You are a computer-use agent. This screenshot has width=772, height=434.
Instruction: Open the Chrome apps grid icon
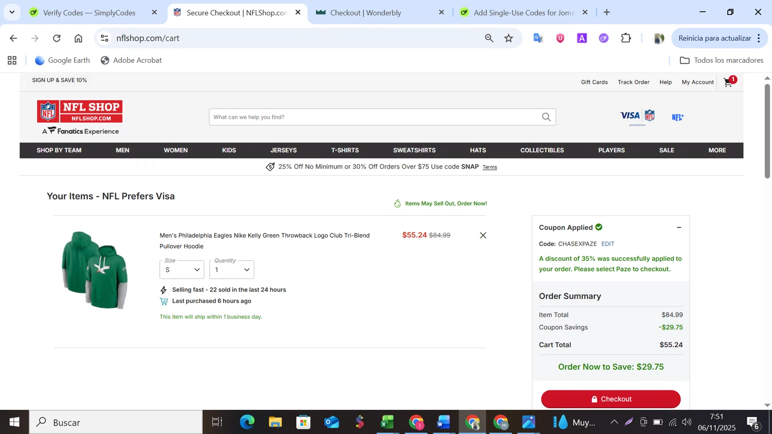[x=12, y=60]
